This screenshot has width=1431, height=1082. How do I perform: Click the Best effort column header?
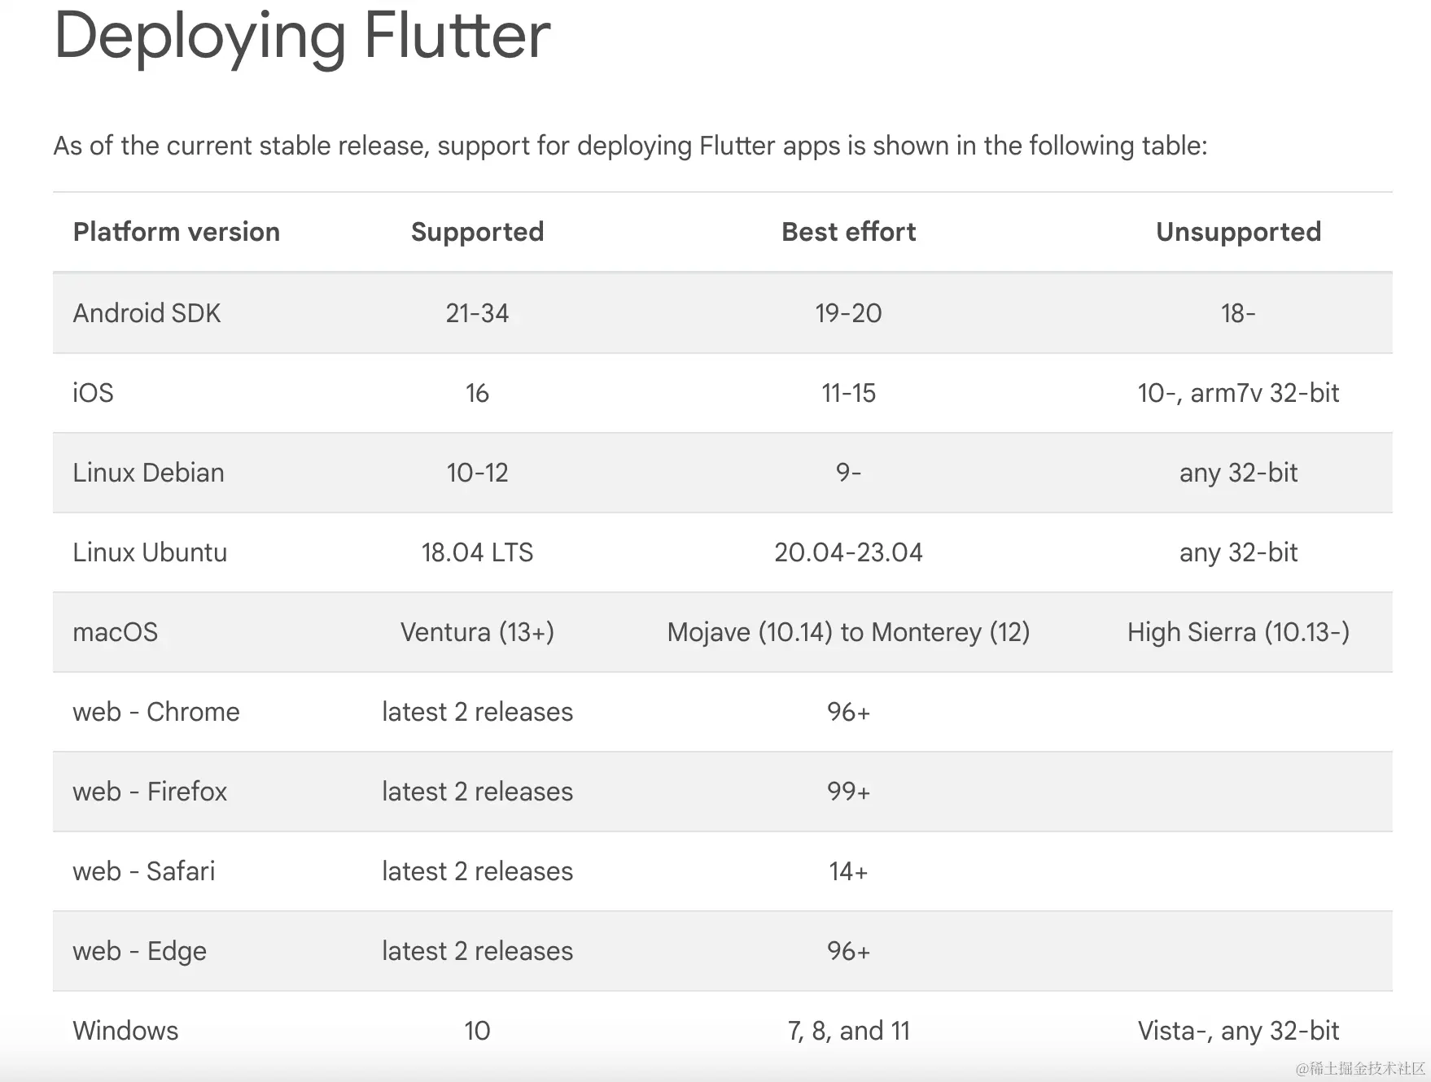849,232
